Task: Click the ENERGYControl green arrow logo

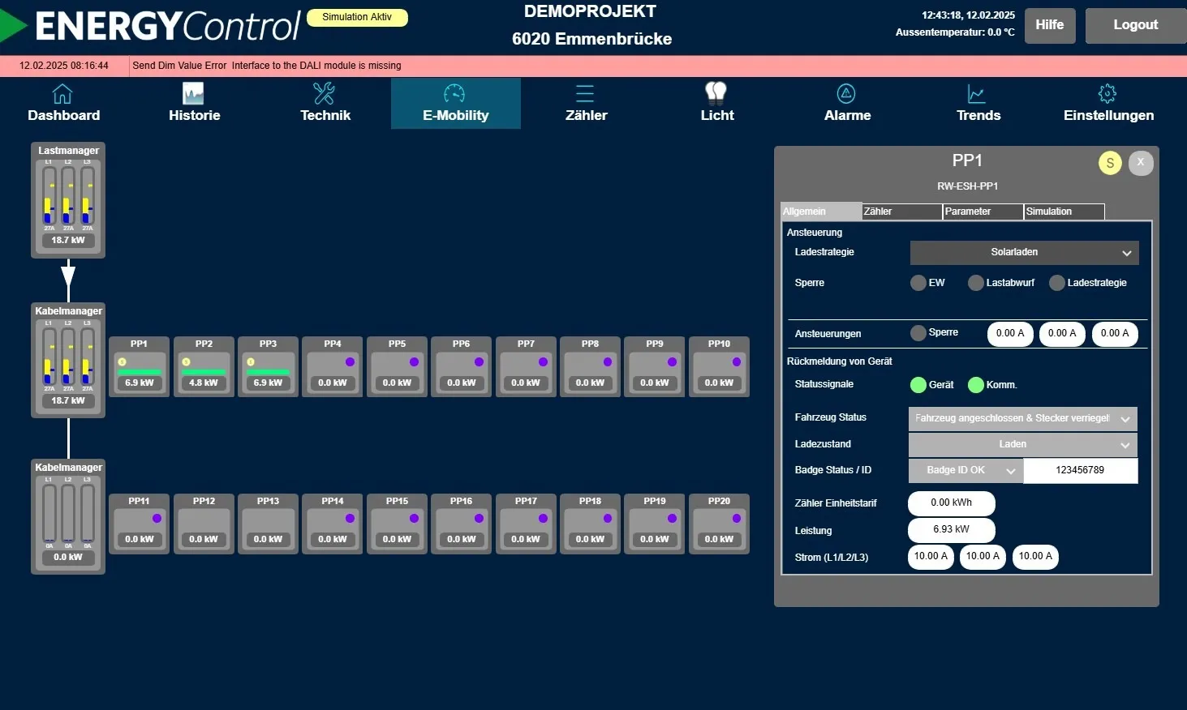Action: point(13,26)
